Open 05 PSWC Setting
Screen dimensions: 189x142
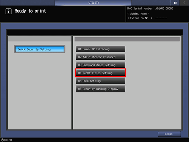click(x=101, y=81)
